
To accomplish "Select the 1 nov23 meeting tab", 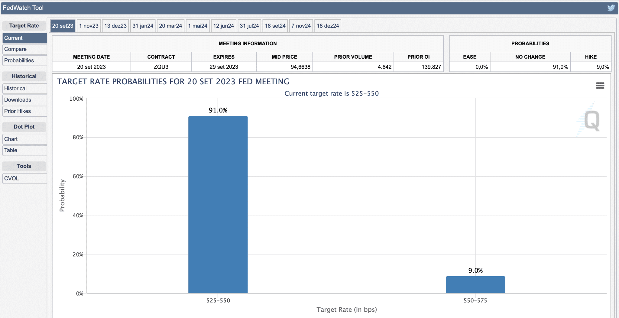I will click(89, 26).
